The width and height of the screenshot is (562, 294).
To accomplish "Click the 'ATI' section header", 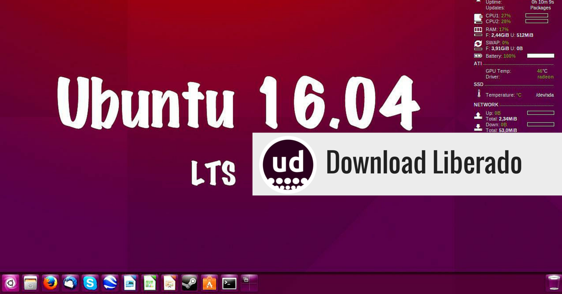I will (478, 64).
